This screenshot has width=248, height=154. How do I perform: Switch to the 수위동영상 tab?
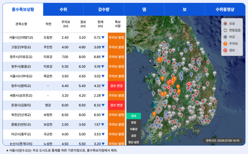pos(225,9)
